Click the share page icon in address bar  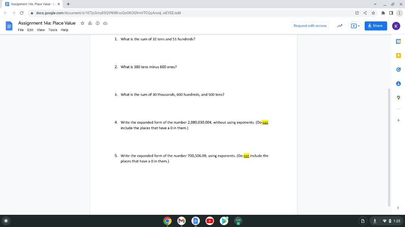[x=365, y=13]
